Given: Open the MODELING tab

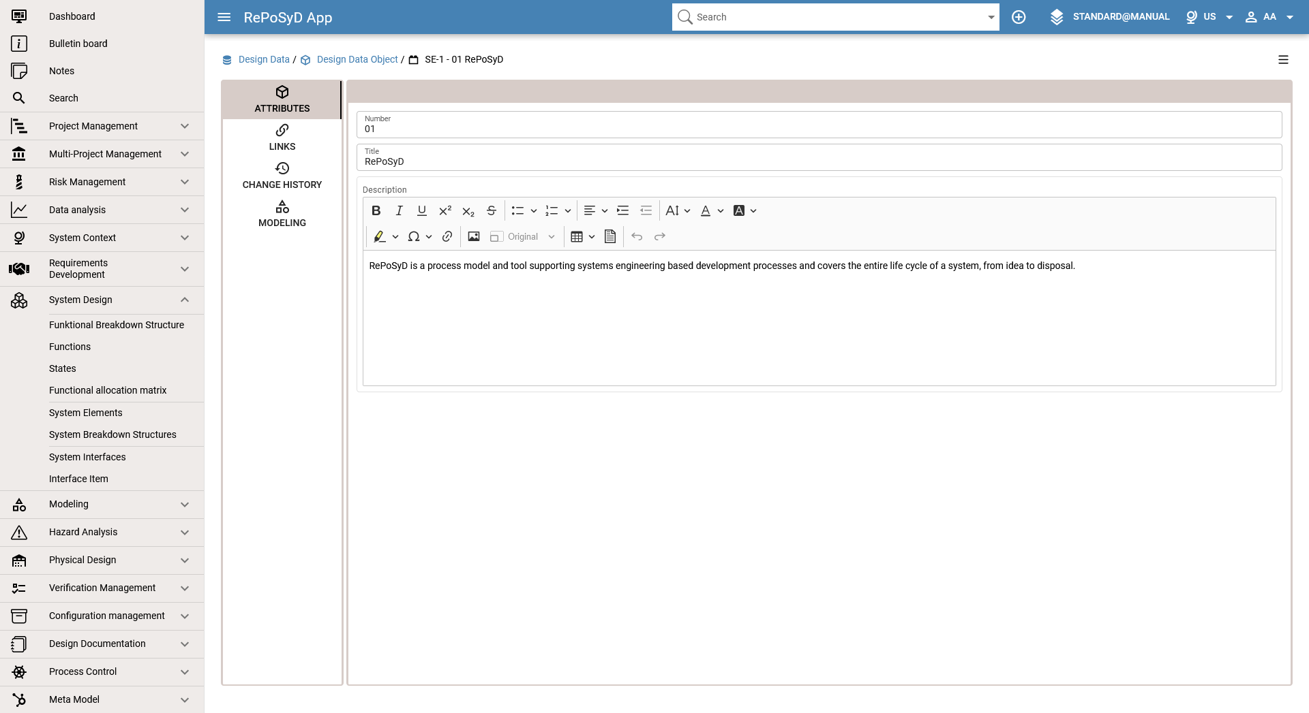Looking at the screenshot, I should (282, 214).
